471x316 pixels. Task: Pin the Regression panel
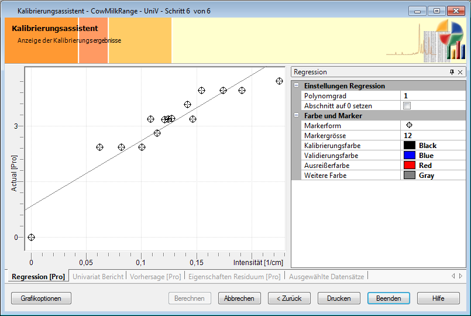click(451, 72)
